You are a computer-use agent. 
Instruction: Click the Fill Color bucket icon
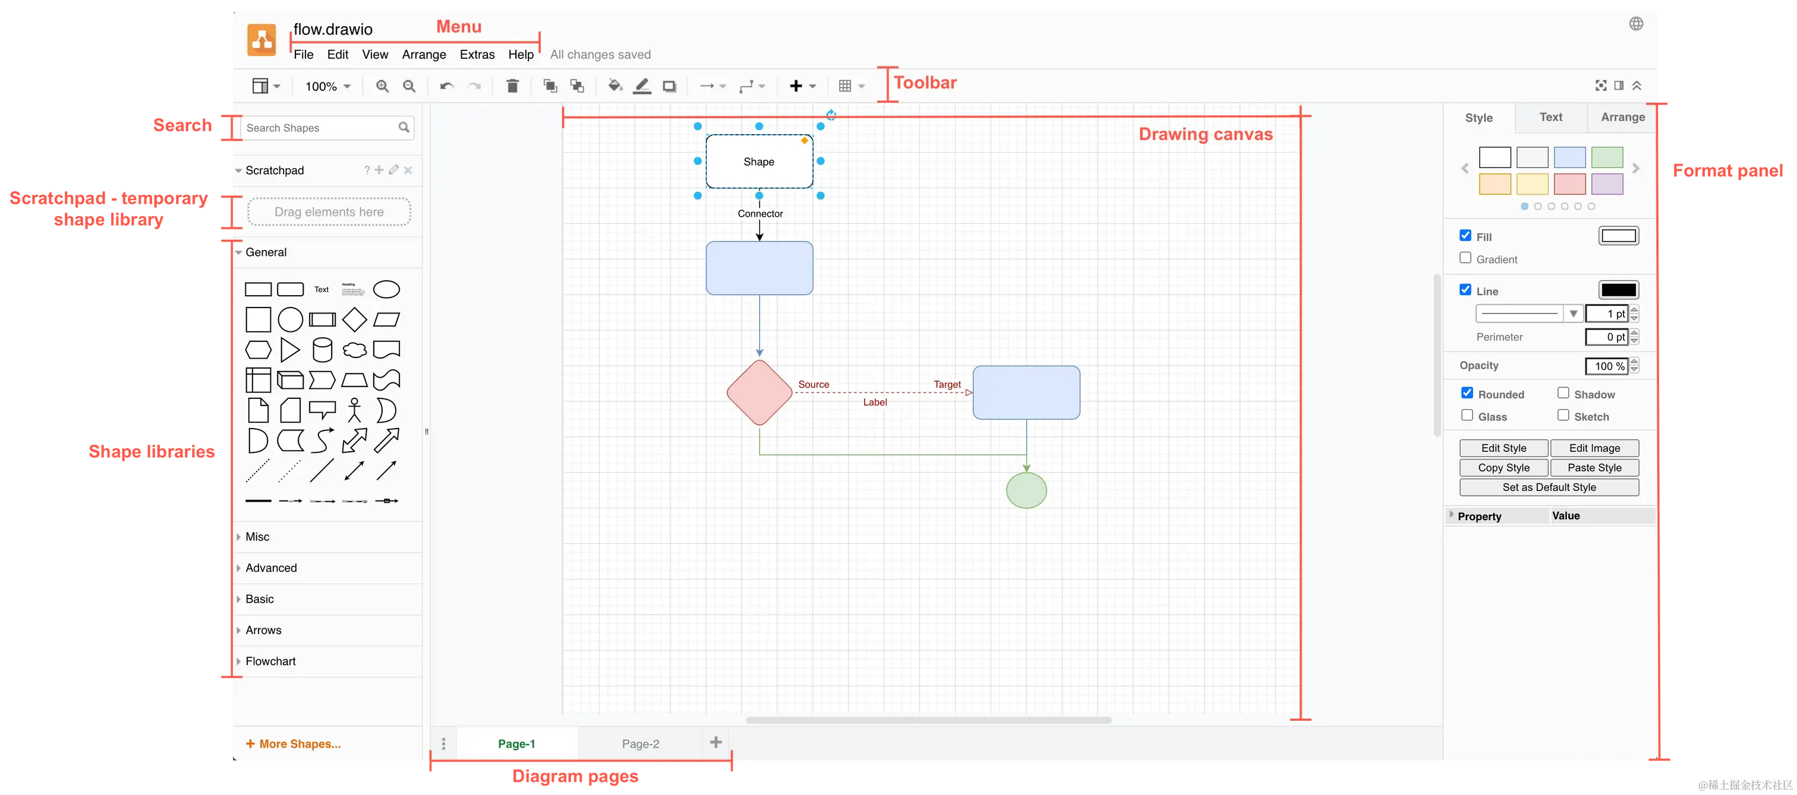pos(614,87)
